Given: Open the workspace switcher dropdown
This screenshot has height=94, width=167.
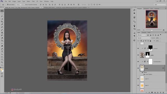Looking at the screenshot, I should [160, 5].
